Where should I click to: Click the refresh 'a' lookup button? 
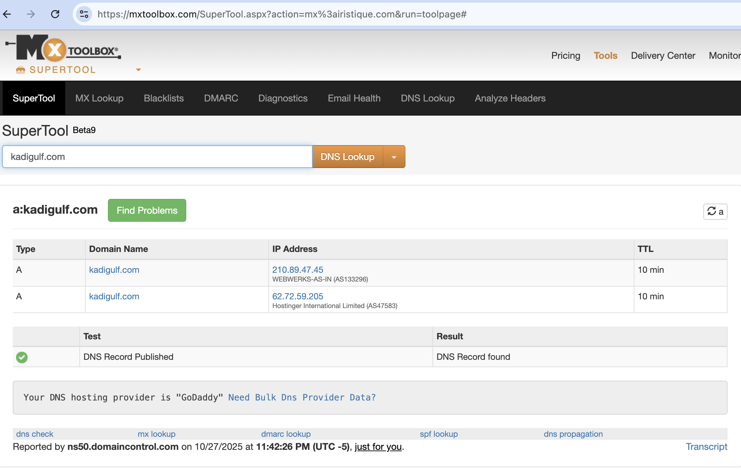(x=715, y=212)
